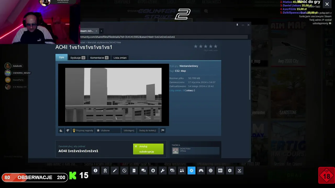The image size is (335, 188).
Task: Open a new browser tab with plus
Action: tap(101, 31)
